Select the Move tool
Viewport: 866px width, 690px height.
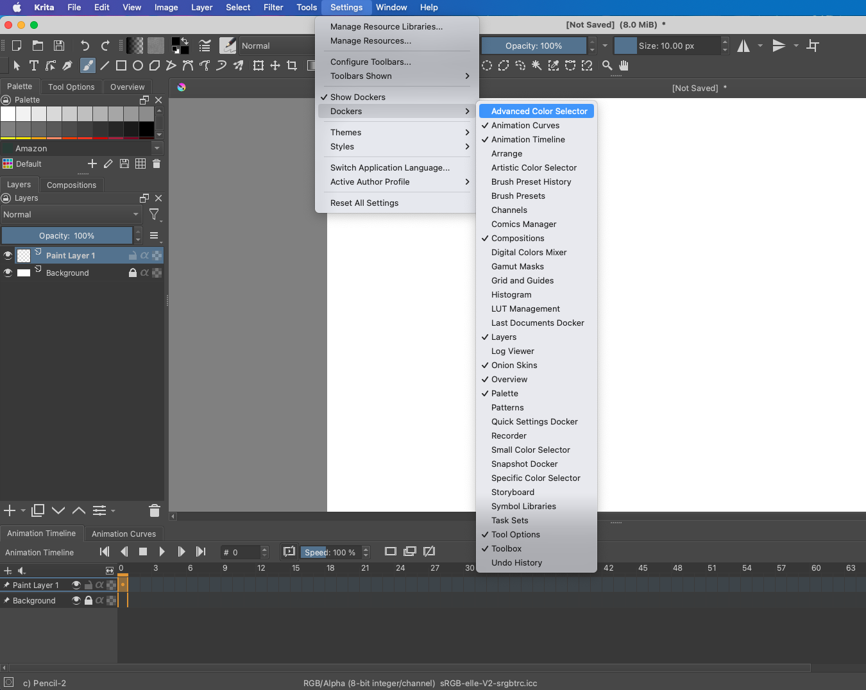click(x=275, y=65)
